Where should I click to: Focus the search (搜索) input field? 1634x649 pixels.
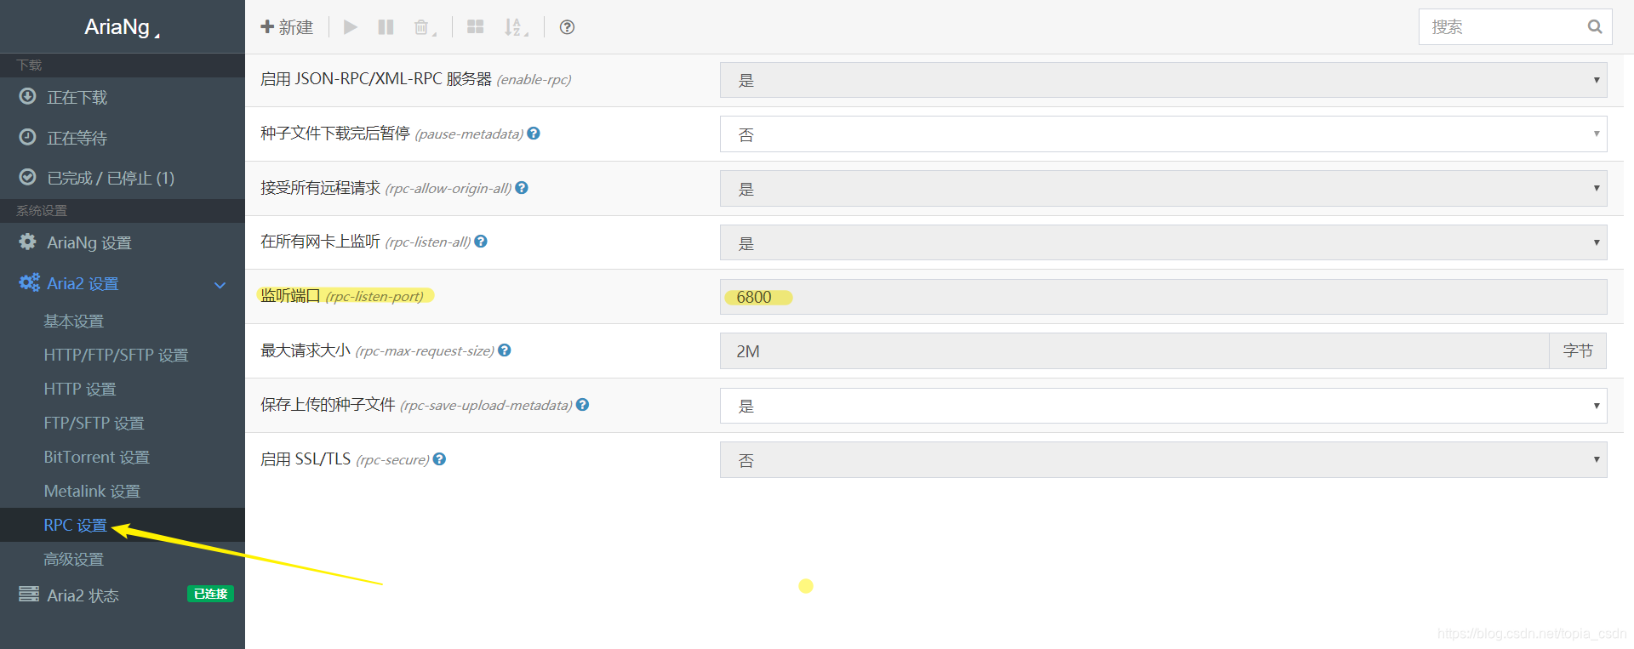(x=1515, y=27)
